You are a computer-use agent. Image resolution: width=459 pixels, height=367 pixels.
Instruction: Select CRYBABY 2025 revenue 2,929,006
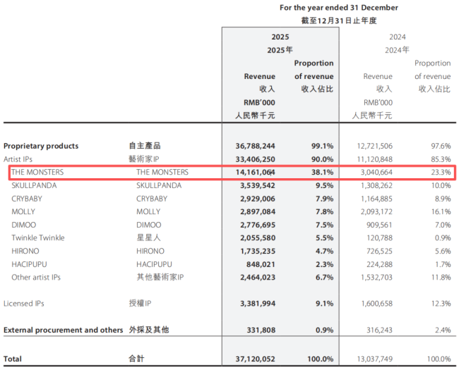tap(258, 199)
